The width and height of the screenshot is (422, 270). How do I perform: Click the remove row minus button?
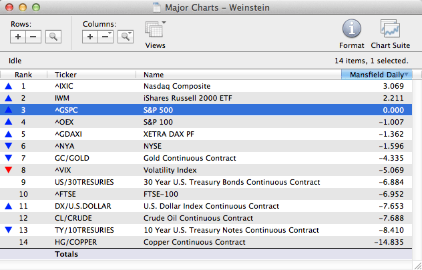pos(32,36)
